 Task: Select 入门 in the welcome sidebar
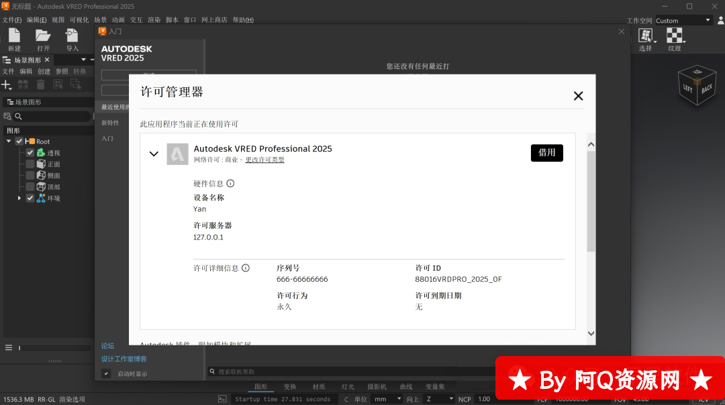pos(107,139)
